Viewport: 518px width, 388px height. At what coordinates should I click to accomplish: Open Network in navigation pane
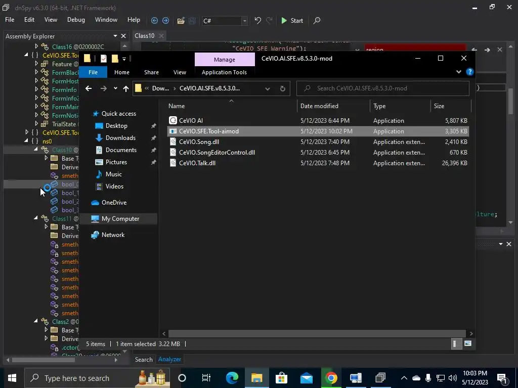(113, 234)
